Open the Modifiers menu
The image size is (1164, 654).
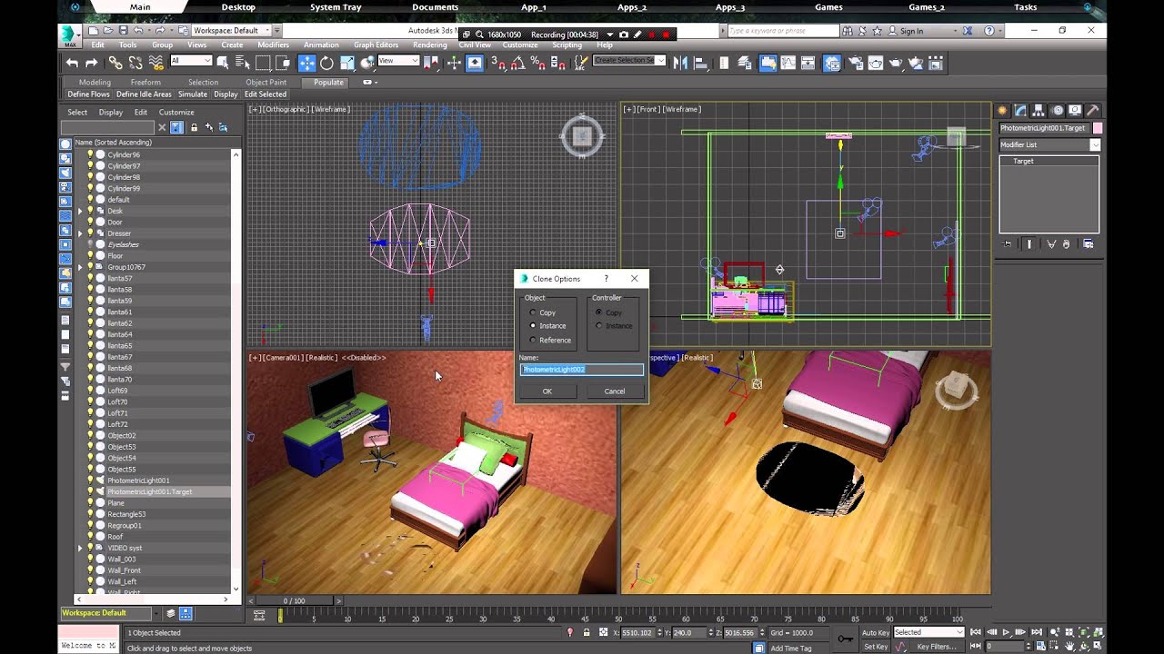click(273, 45)
